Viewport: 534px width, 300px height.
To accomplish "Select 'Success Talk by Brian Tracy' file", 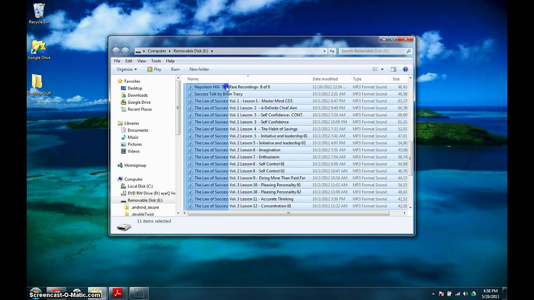I will [218, 94].
